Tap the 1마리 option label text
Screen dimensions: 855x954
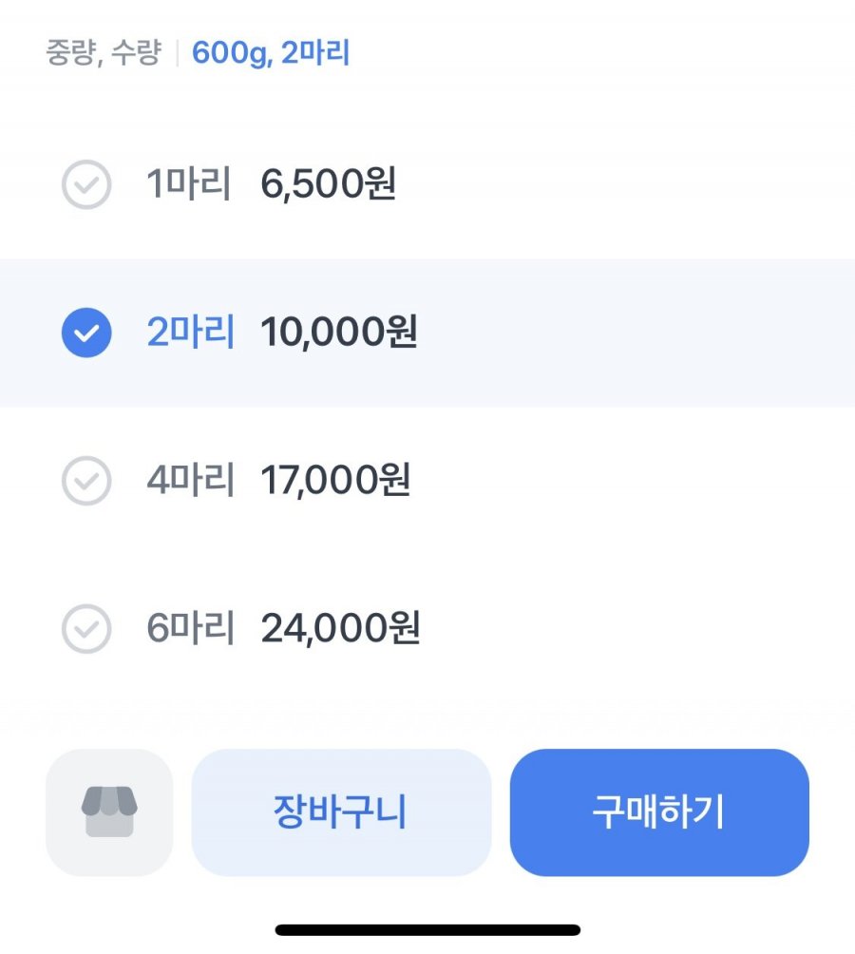(189, 184)
